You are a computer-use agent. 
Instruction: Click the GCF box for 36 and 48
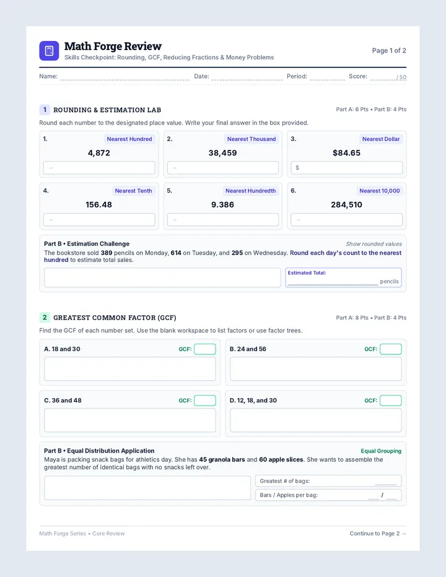point(205,401)
